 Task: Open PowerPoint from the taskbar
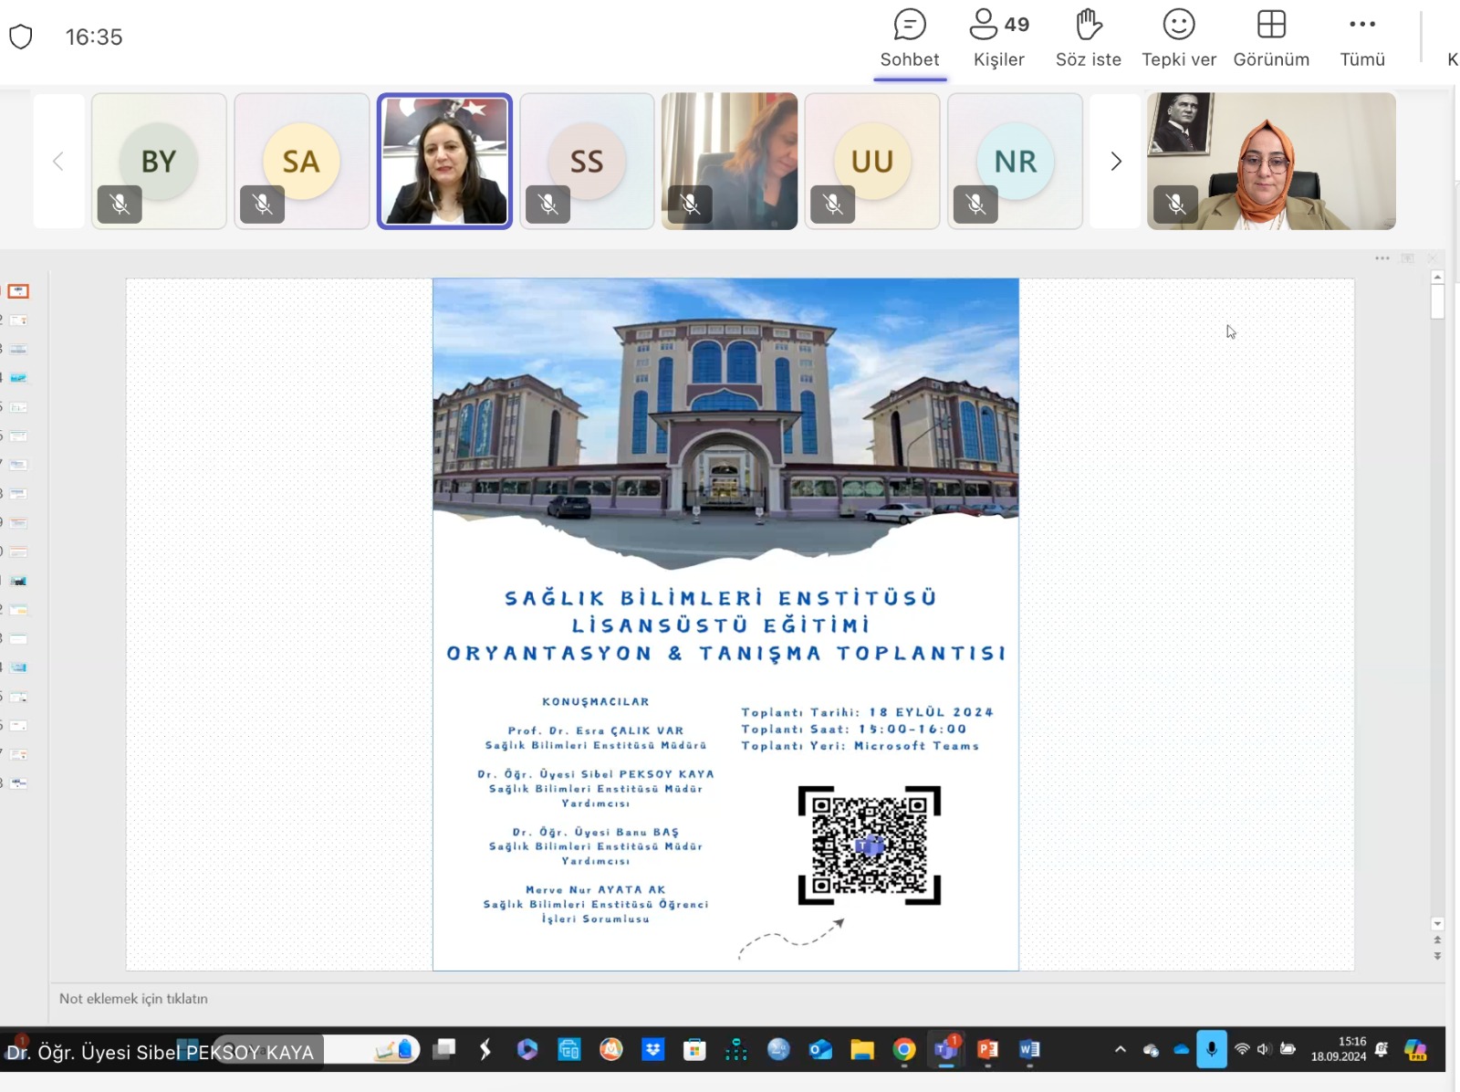pos(987,1050)
